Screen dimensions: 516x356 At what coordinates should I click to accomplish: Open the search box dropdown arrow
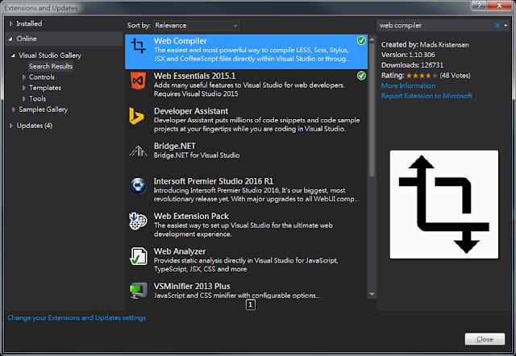506,25
